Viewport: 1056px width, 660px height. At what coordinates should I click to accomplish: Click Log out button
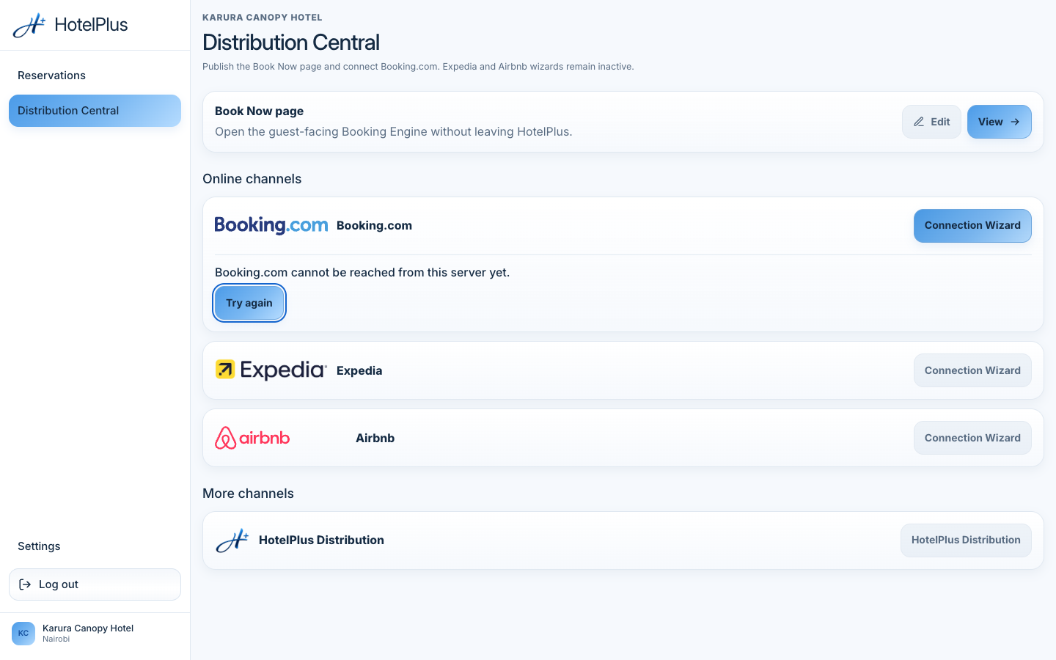click(x=95, y=584)
